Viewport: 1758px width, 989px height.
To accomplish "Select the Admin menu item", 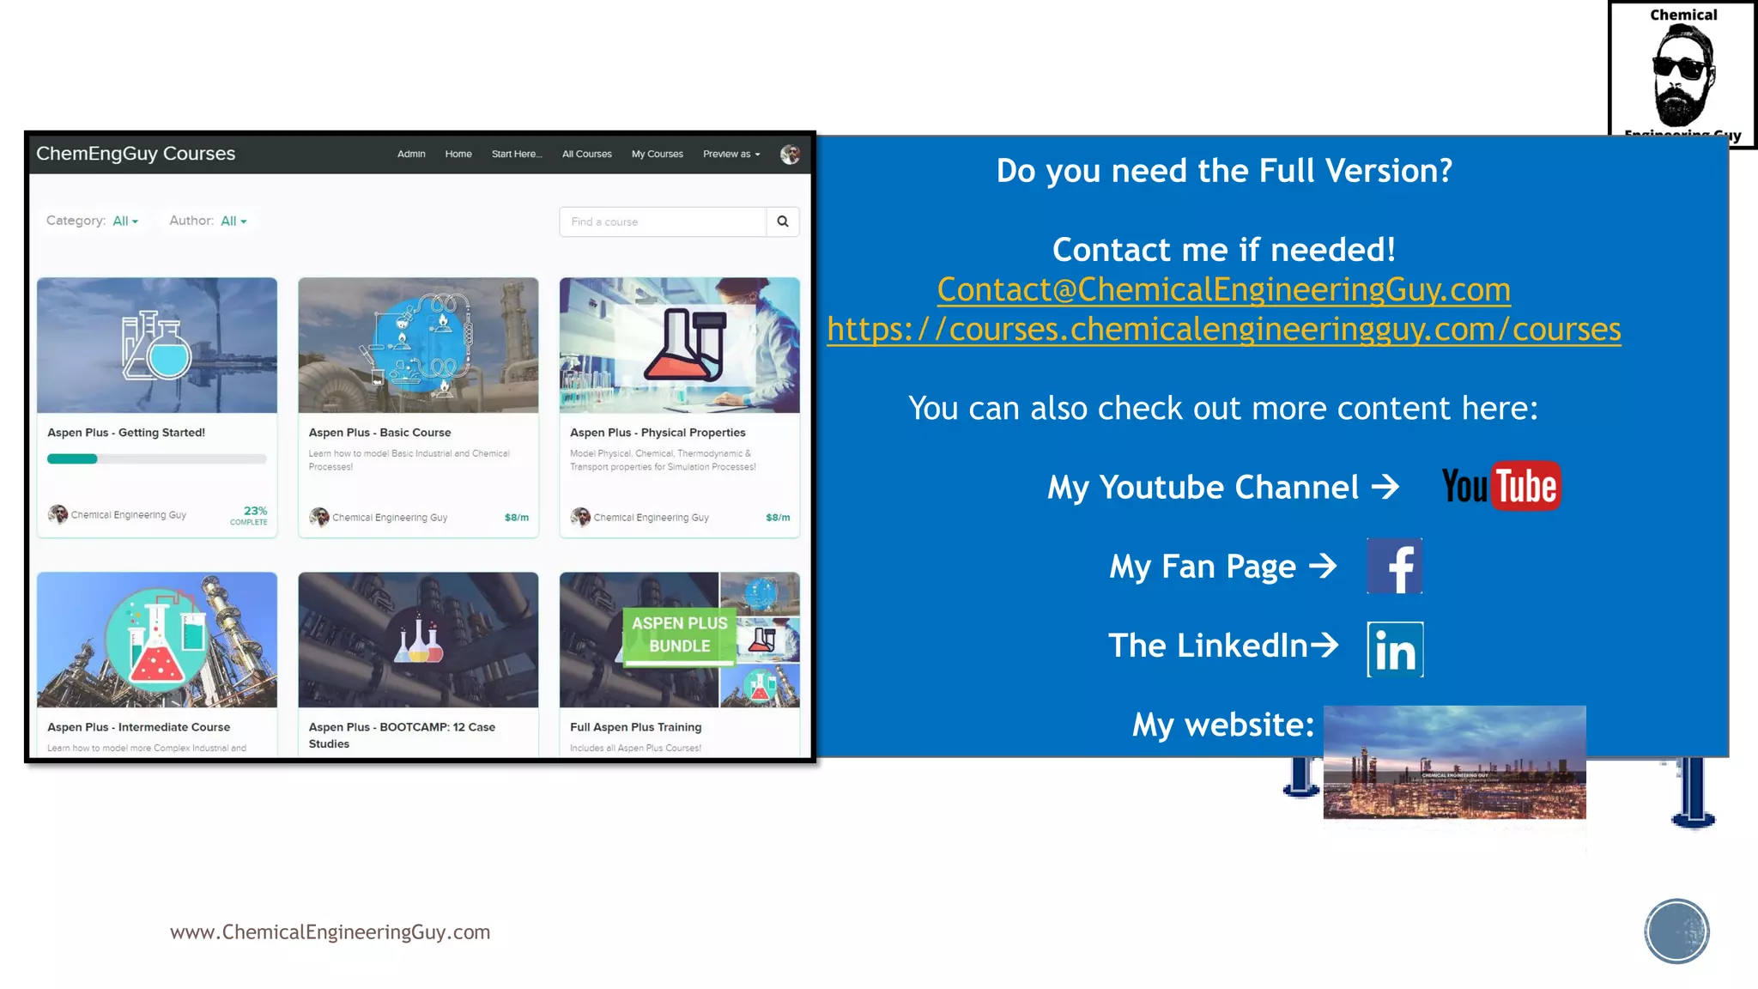I will click(x=411, y=155).
